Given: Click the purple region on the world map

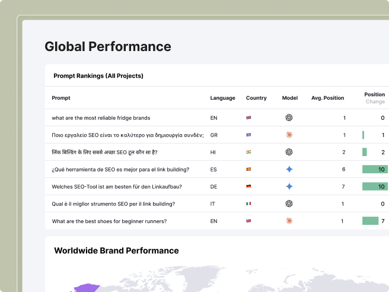Looking at the screenshot, I should (x=86, y=288).
